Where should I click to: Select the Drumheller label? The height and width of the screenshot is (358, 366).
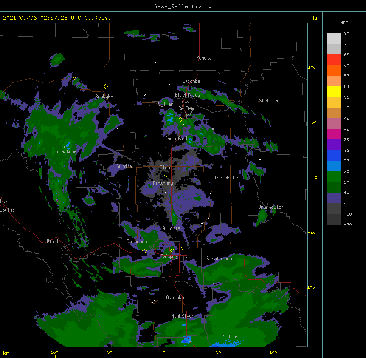point(271,207)
